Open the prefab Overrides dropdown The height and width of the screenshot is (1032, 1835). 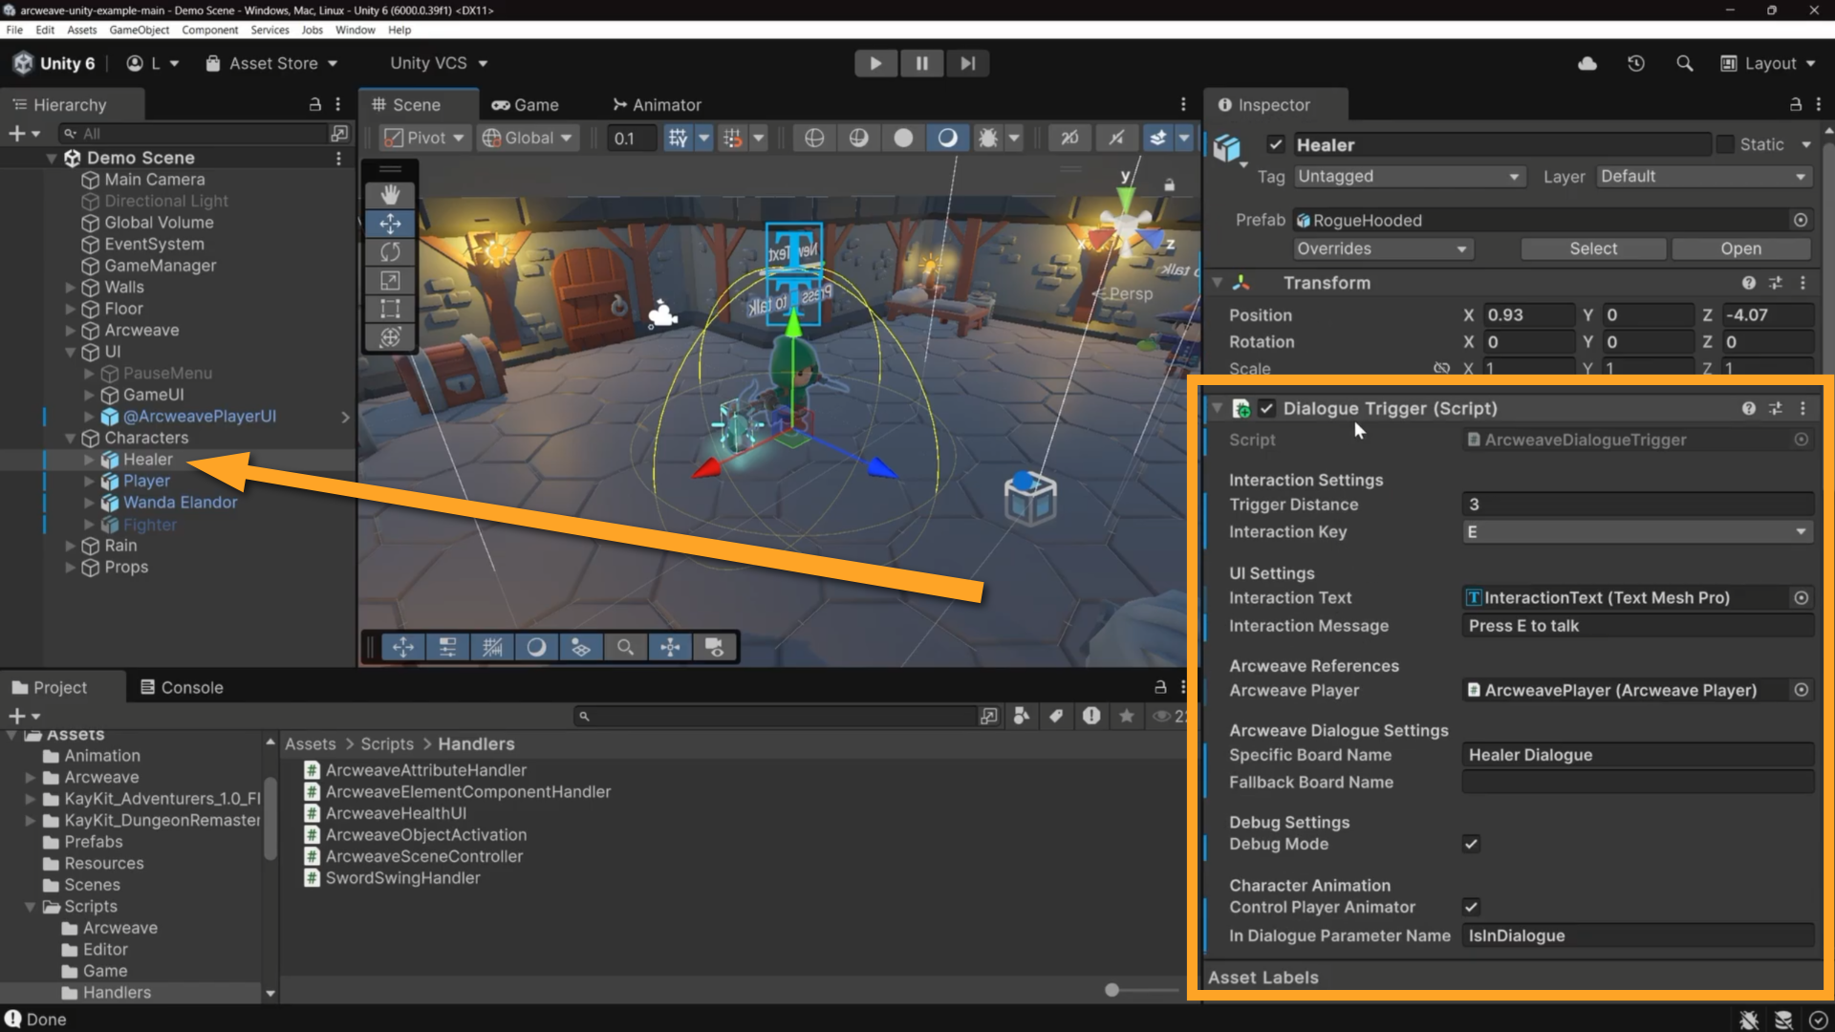pos(1382,248)
